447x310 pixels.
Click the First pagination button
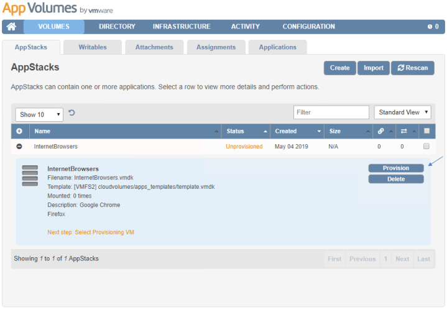click(x=334, y=258)
